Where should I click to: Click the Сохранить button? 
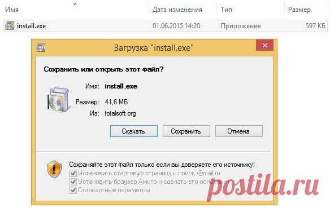(x=186, y=131)
